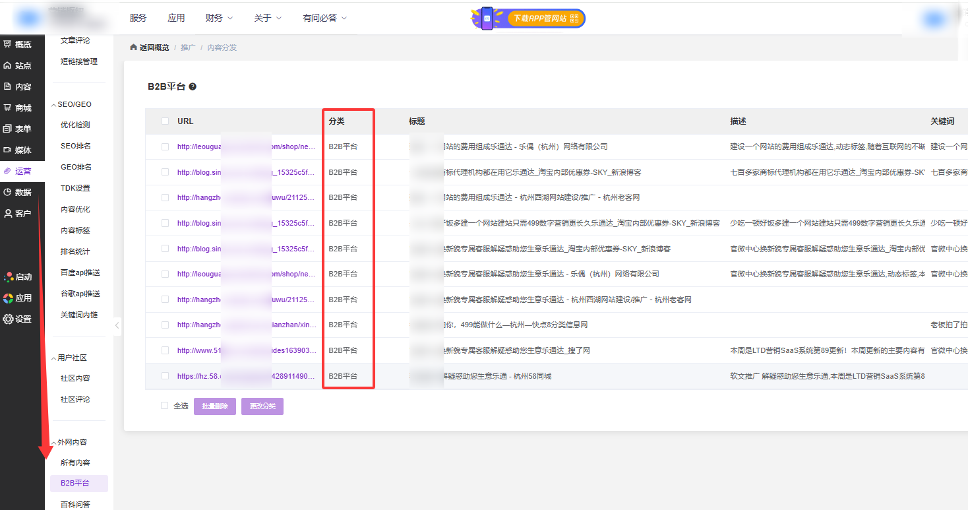This screenshot has width=968, height=510.
Task: Collapse the sidebar with the arrow handle
Action: click(x=117, y=325)
